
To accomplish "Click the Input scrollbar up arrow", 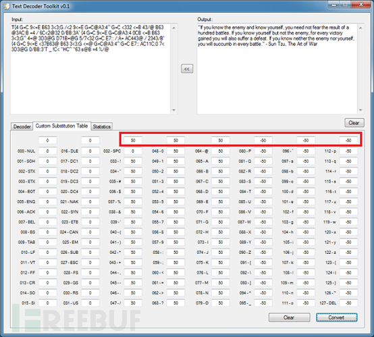I will click(x=174, y=28).
